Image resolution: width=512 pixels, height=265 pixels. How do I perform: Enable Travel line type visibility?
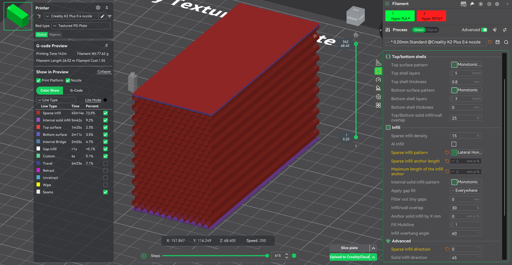(106, 163)
